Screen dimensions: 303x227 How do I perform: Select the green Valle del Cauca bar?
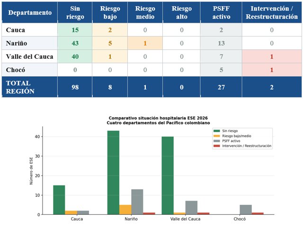coord(168,175)
